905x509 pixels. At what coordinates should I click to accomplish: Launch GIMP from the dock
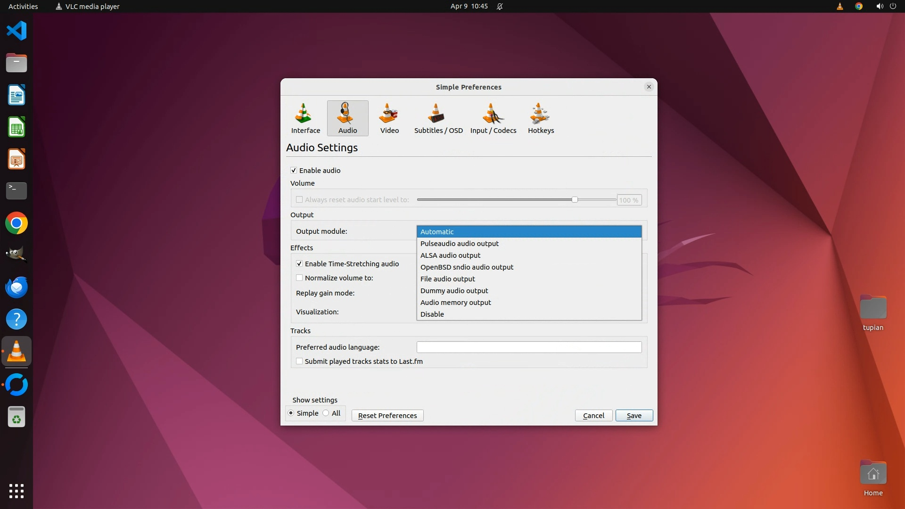click(16, 255)
